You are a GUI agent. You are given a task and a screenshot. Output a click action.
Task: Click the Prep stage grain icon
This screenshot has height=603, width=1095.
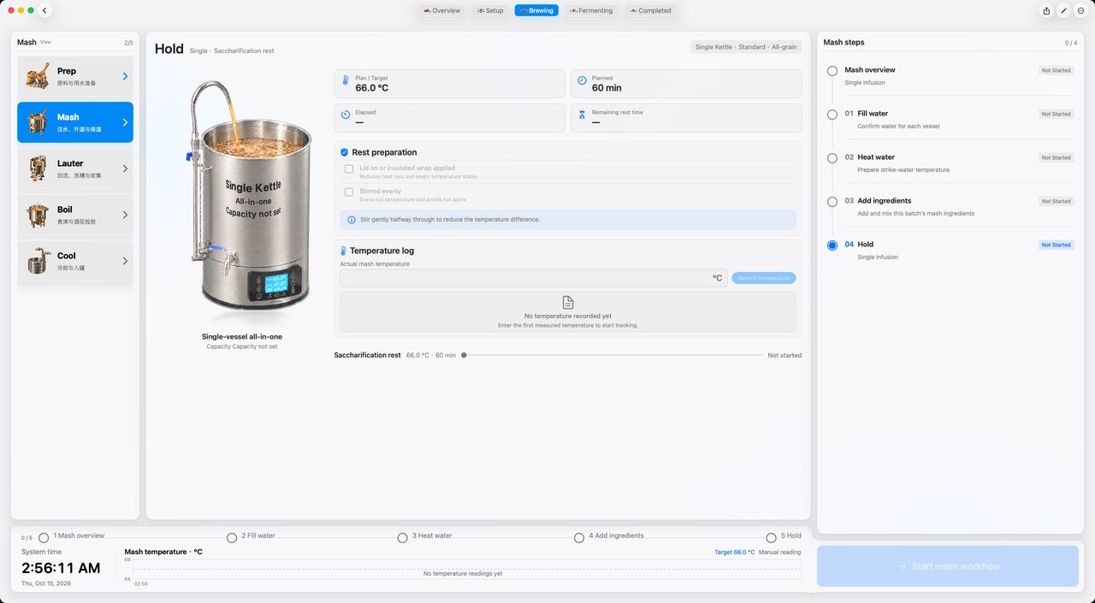(x=37, y=76)
